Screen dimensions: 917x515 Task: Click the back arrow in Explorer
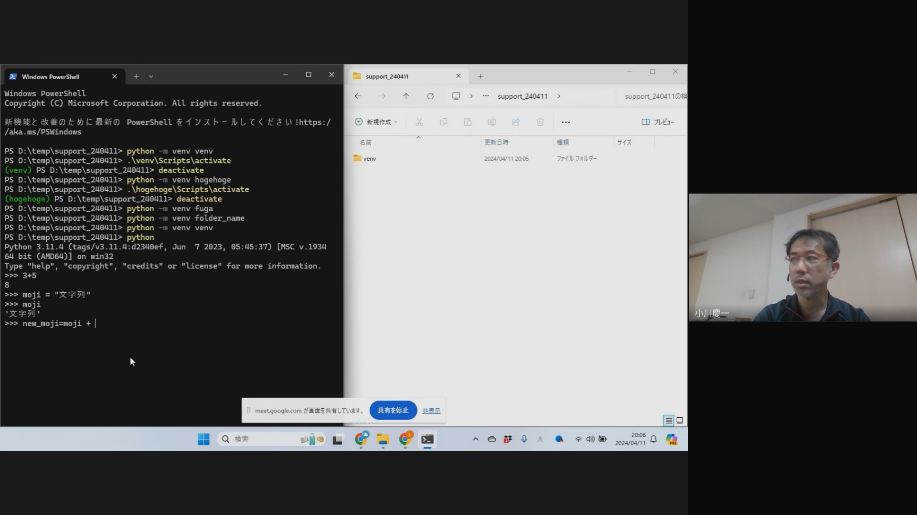tap(358, 96)
